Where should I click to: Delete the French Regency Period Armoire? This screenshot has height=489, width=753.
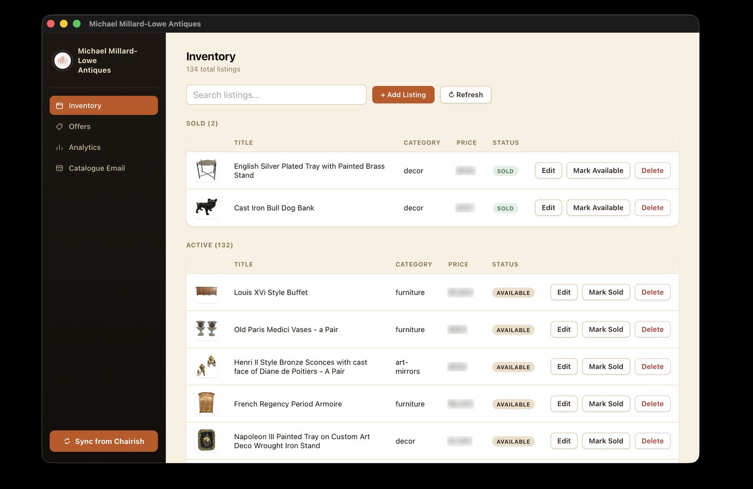pyautogui.click(x=652, y=404)
